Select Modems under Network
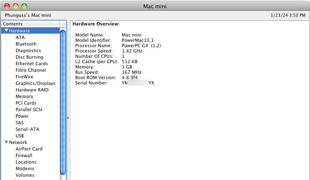 click(x=25, y=169)
